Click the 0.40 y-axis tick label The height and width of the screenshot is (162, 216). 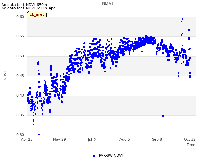click(x=20, y=95)
